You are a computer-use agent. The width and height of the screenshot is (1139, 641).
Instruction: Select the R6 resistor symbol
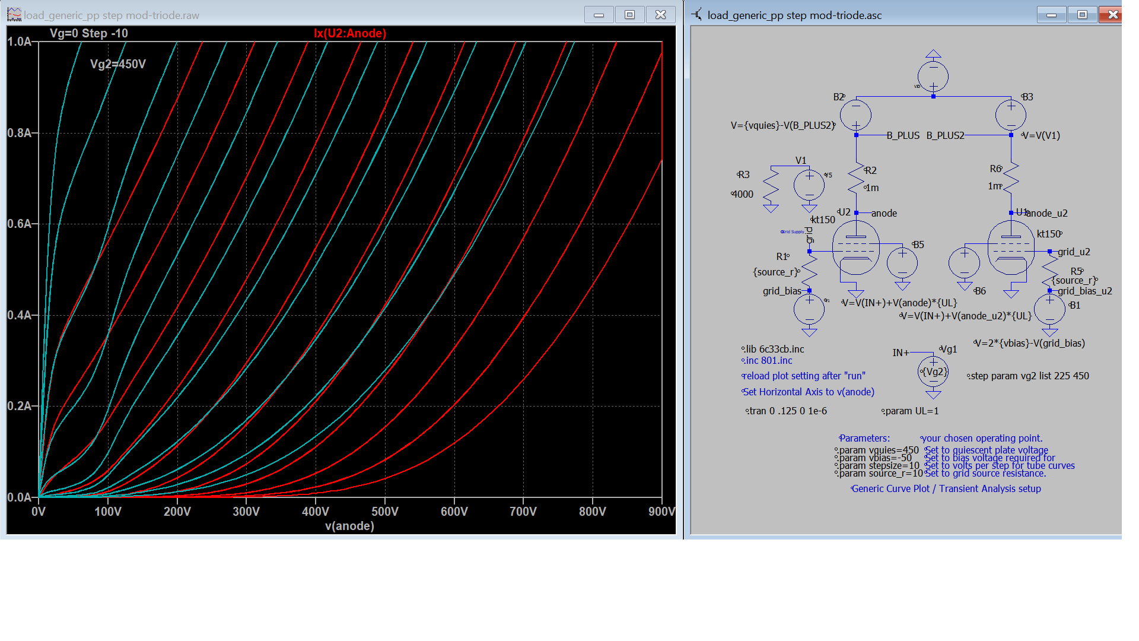(1011, 179)
